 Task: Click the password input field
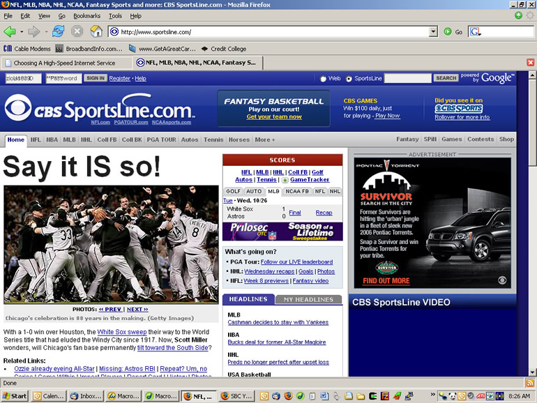63,78
